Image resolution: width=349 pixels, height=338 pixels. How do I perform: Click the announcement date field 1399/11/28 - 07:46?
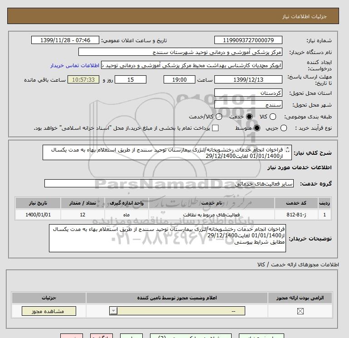click(65, 40)
